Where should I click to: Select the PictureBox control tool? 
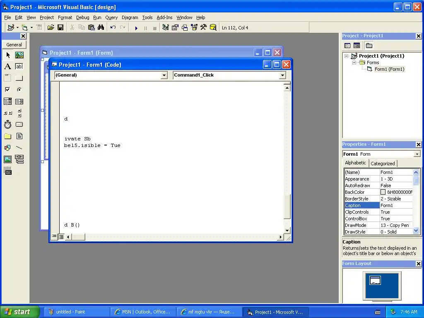19,55
